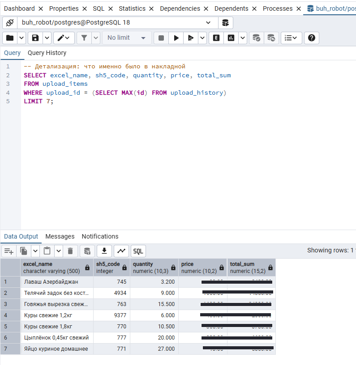Image resolution: width=356 pixels, height=365 pixels.
Task: Click the lock icon in excel_name header
Action: pos(87,268)
